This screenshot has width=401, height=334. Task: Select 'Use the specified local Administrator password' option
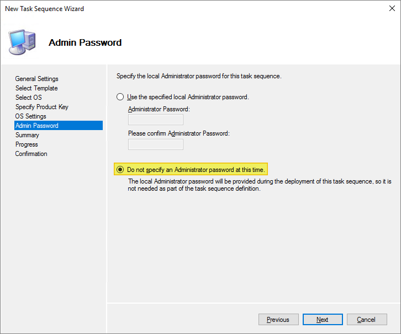tap(120, 97)
